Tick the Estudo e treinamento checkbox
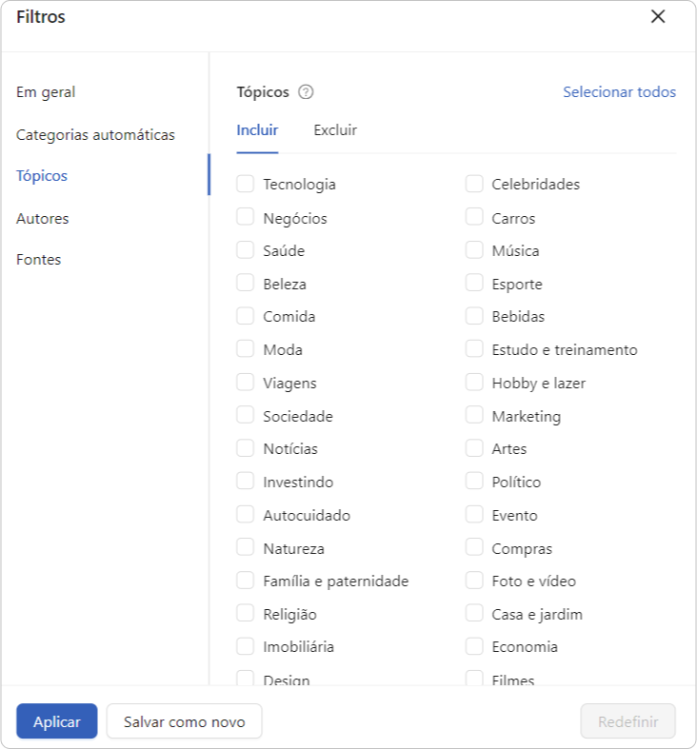The image size is (697, 749). coord(474,349)
